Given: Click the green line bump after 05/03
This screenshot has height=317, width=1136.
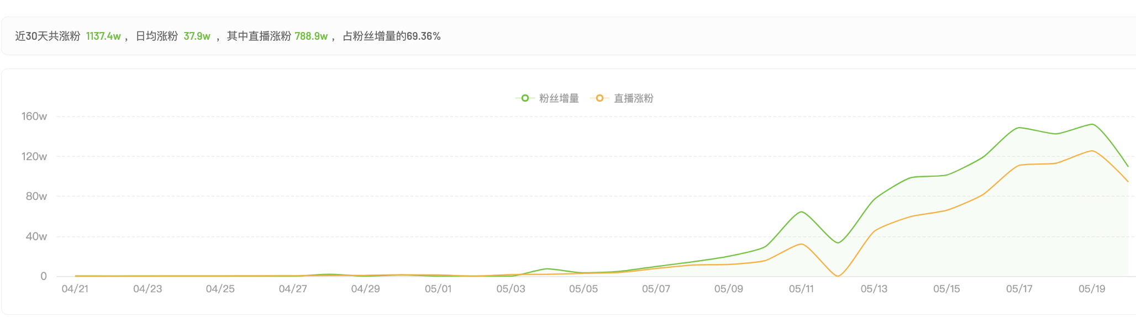Looking at the screenshot, I should 546,269.
